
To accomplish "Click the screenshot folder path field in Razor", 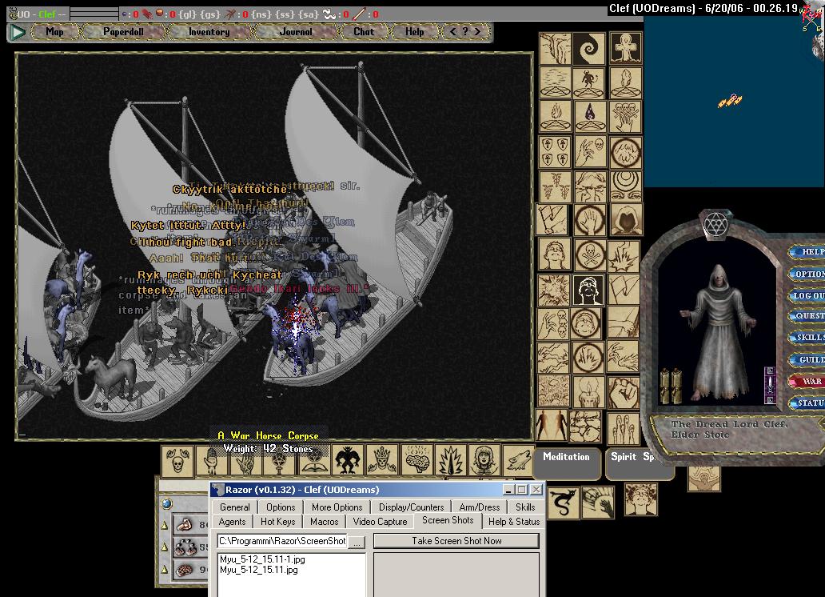I will click(282, 541).
